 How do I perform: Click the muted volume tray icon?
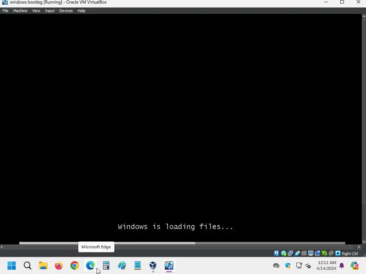click(x=308, y=265)
